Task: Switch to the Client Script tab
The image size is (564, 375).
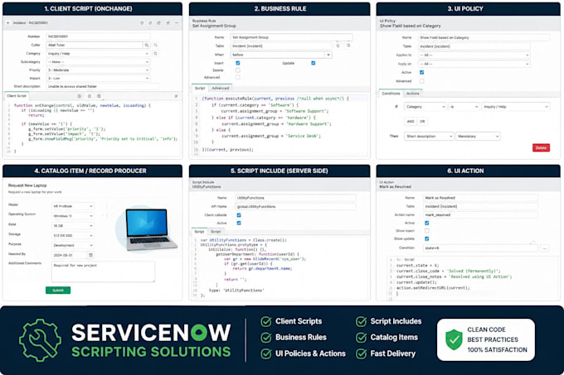Action: pos(17,96)
